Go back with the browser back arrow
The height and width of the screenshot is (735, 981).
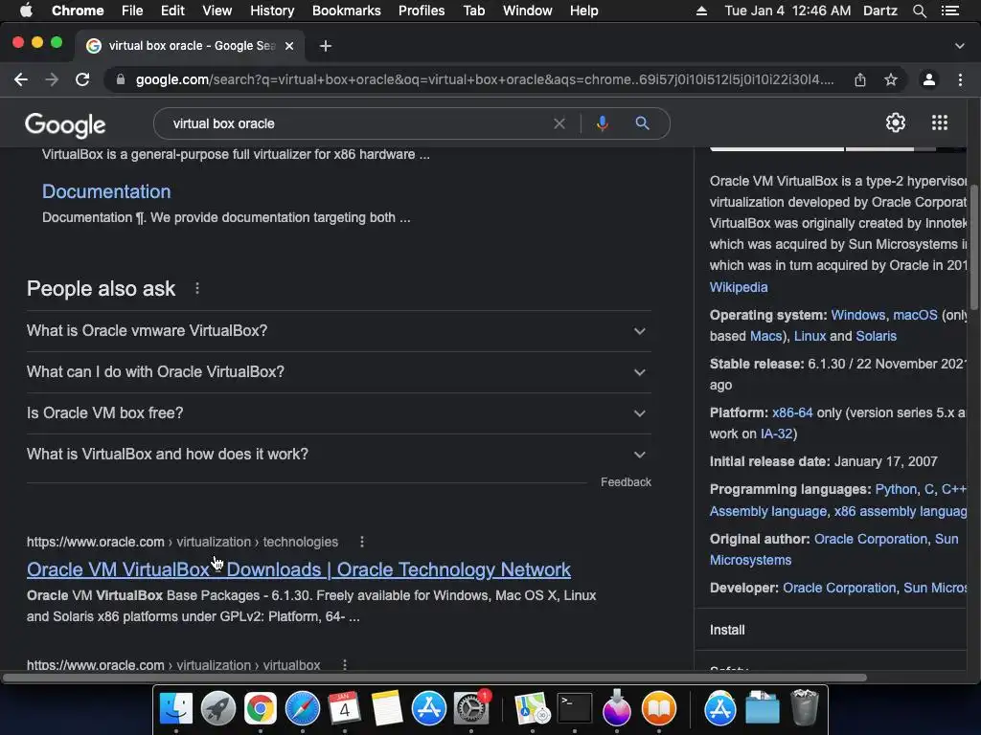pos(21,79)
